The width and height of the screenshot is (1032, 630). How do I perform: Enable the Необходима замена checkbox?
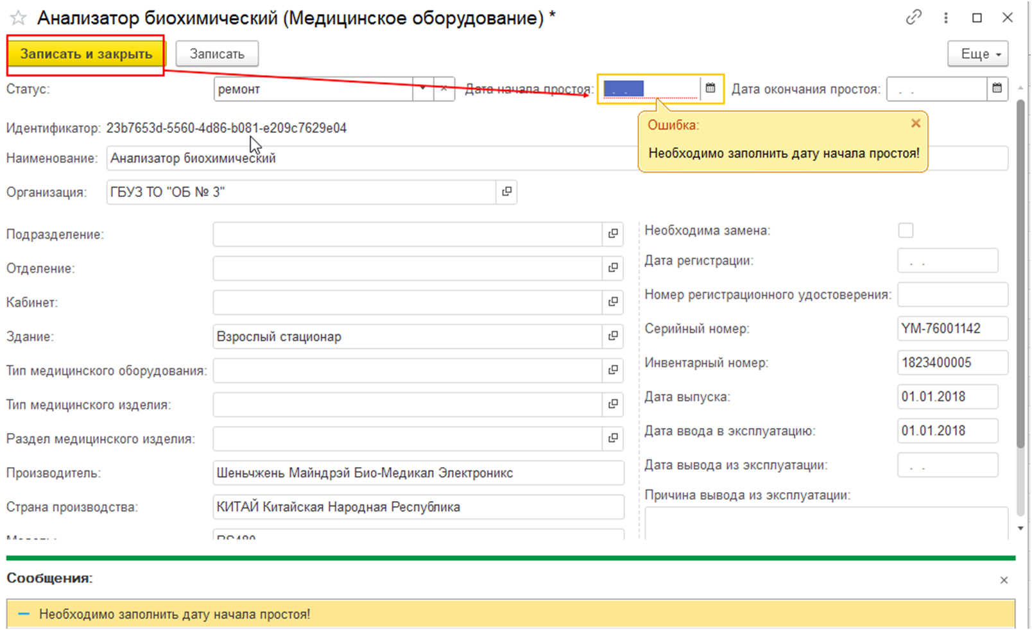(x=906, y=230)
